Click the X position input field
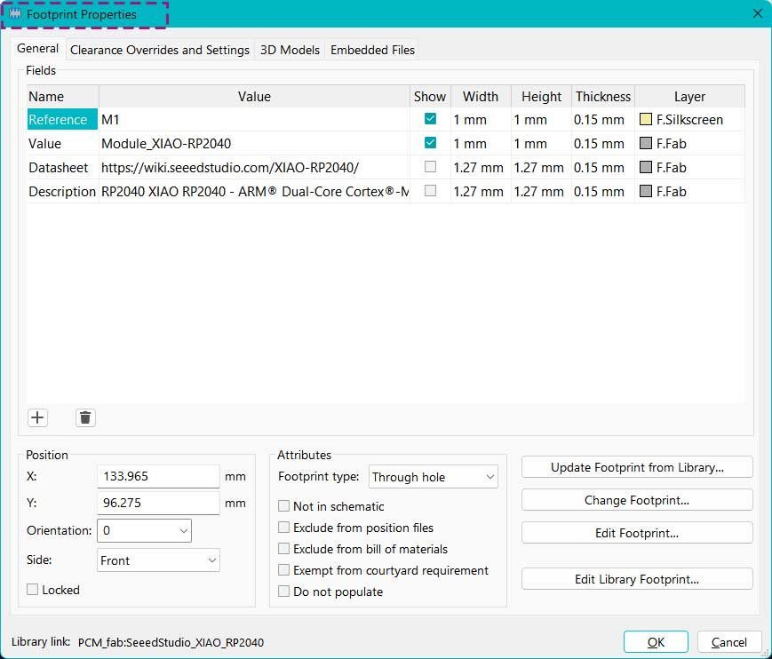Screen dimensions: 772x659 (x=158, y=476)
